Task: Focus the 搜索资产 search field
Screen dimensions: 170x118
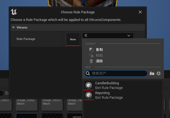Action: coord(116,73)
